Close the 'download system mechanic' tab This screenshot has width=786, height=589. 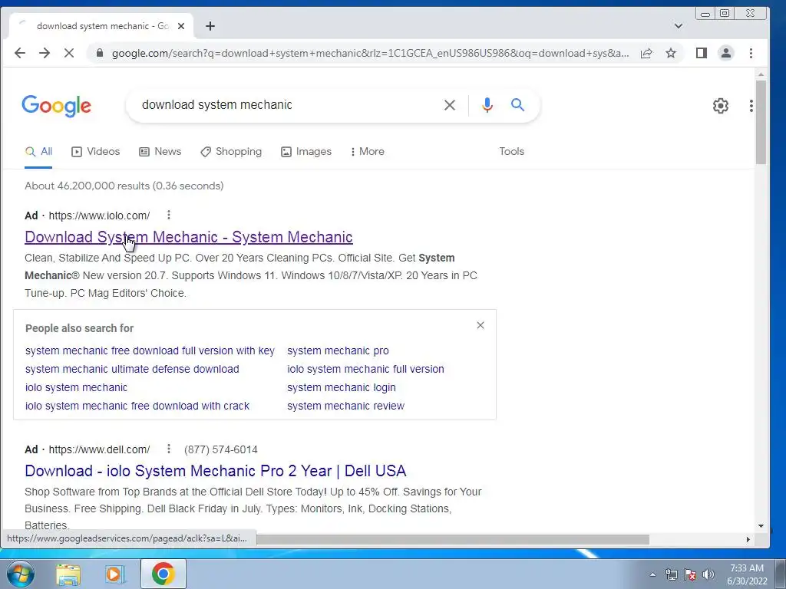pyautogui.click(x=181, y=26)
